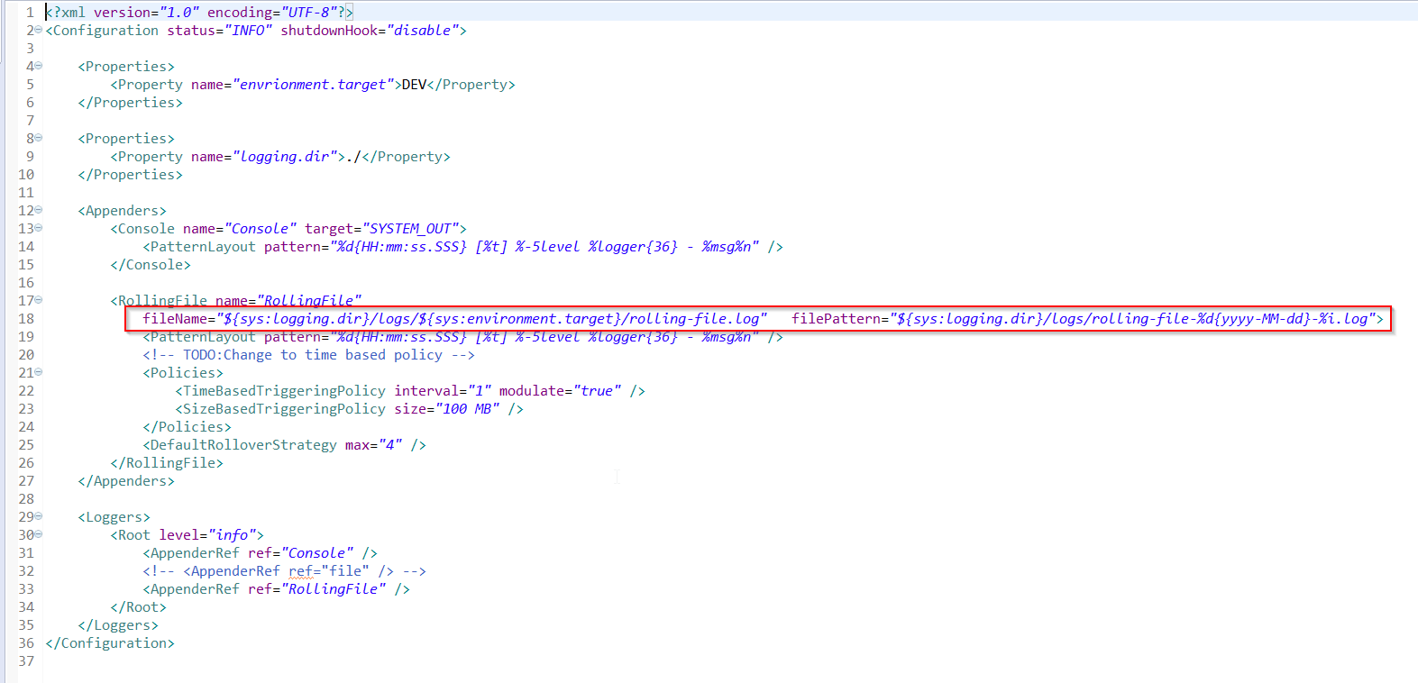Screen dimensions: 1418x683
Task: Click the opening Loggers tag on line 29
Action: point(114,517)
